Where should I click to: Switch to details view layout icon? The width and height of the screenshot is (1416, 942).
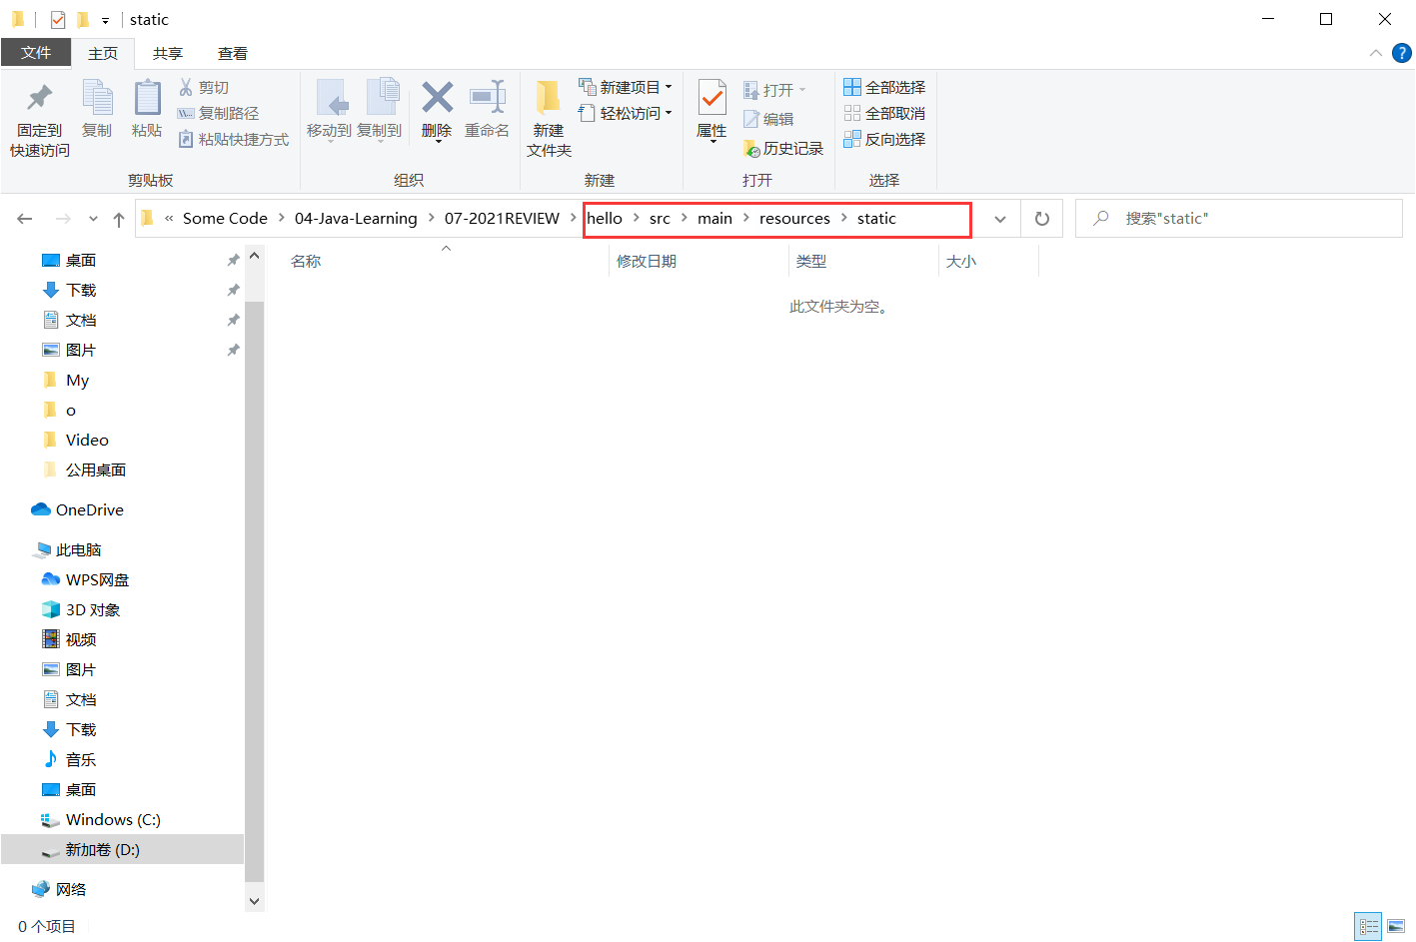point(1368,927)
